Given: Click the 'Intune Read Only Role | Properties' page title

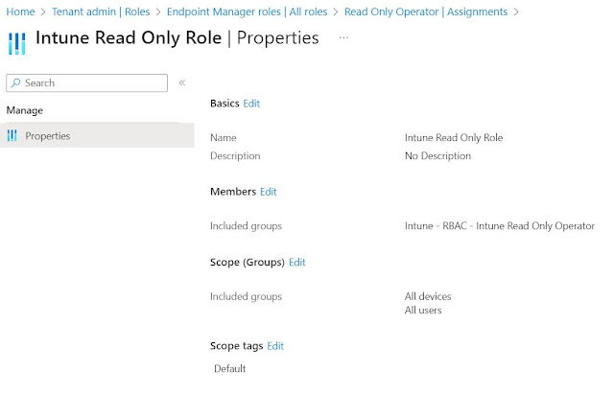Looking at the screenshot, I should 177,38.
